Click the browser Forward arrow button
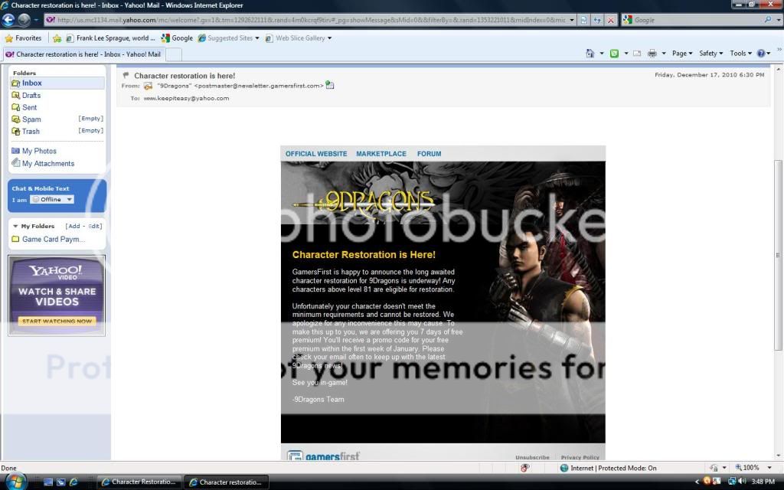Screen dimensions: 784x490 [x=24, y=20]
